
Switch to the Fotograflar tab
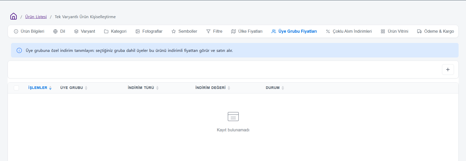149,31
